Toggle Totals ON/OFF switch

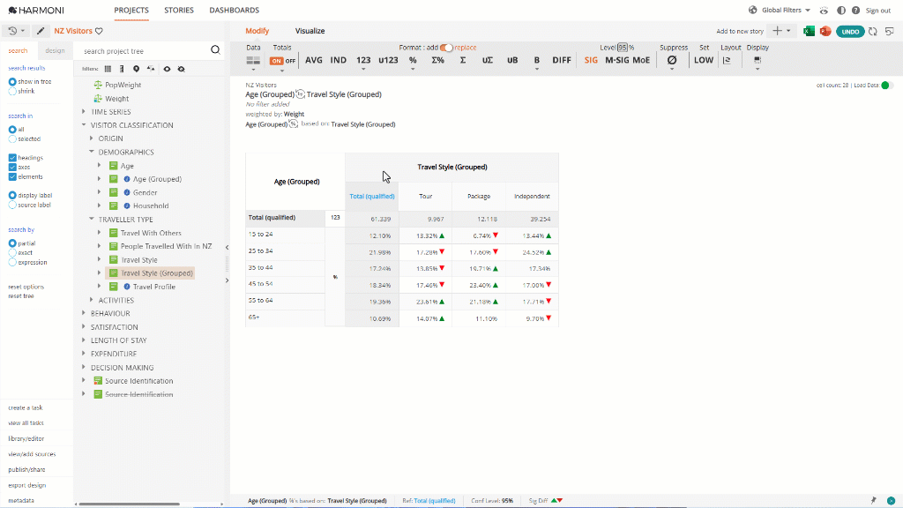click(283, 61)
